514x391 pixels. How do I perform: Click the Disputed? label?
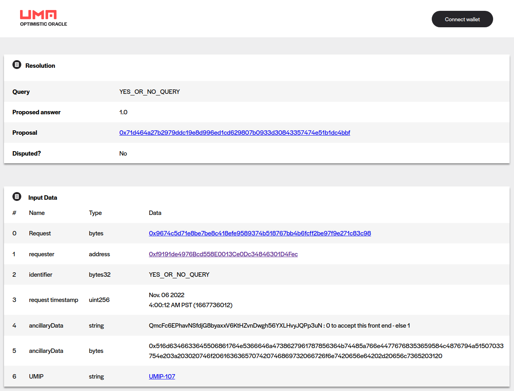coord(26,154)
